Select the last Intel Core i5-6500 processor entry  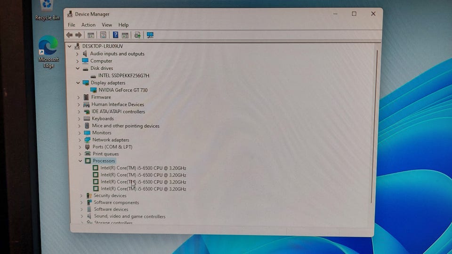(143, 189)
